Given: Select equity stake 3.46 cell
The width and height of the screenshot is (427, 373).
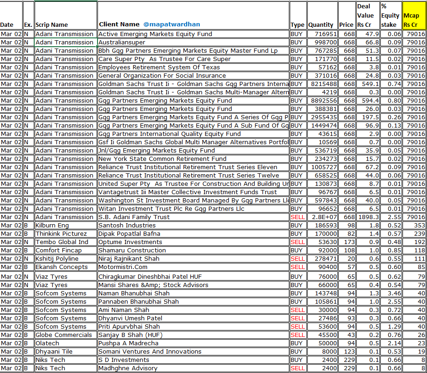Looking at the screenshot, I should point(391,294).
